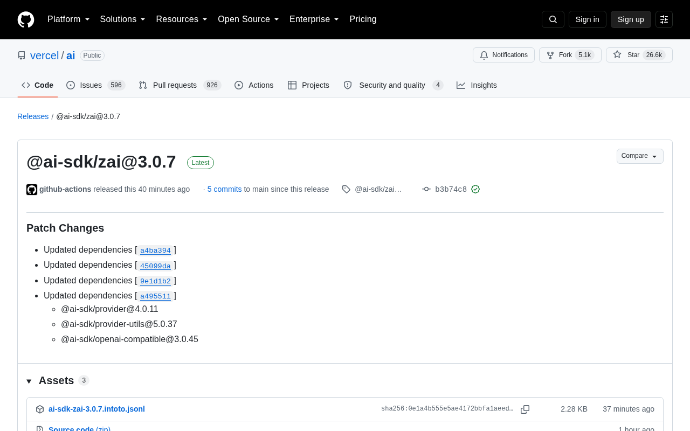
Task: Click the green verified checkmark icon
Action: pos(475,189)
